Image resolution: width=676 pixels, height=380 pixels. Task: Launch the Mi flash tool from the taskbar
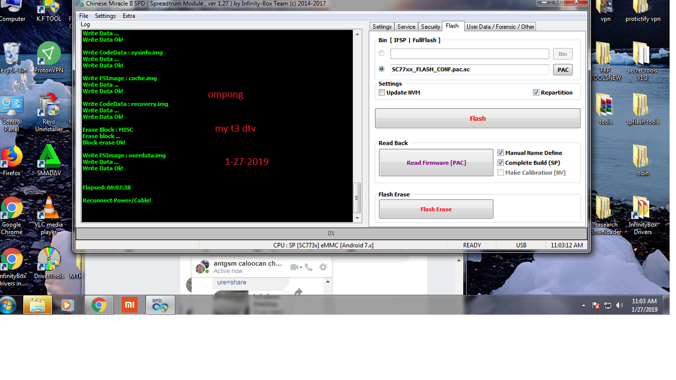(129, 305)
